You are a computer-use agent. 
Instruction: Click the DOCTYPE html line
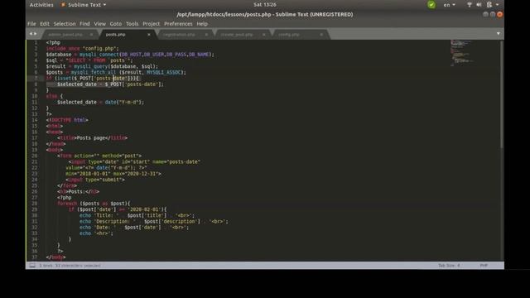click(67, 120)
